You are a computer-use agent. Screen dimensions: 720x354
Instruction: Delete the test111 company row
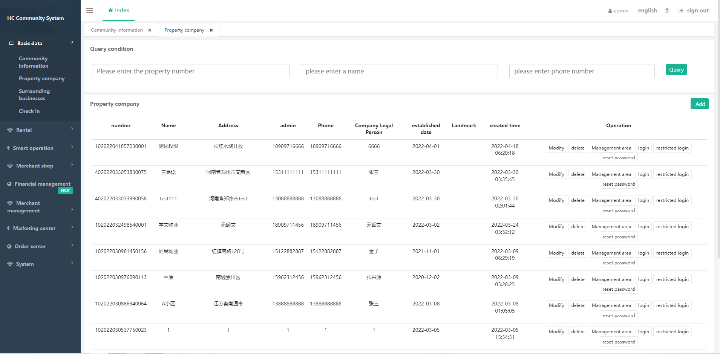coord(578,200)
